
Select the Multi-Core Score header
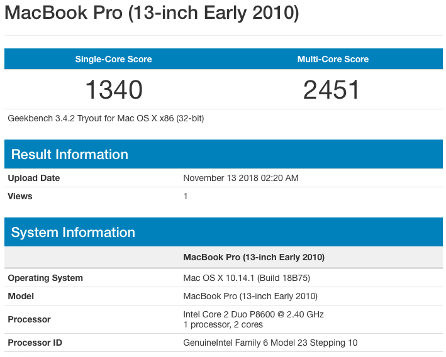click(x=333, y=59)
